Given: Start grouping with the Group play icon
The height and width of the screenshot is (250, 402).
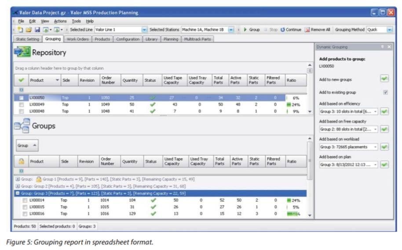Looking at the screenshot, I should [x=245, y=30].
